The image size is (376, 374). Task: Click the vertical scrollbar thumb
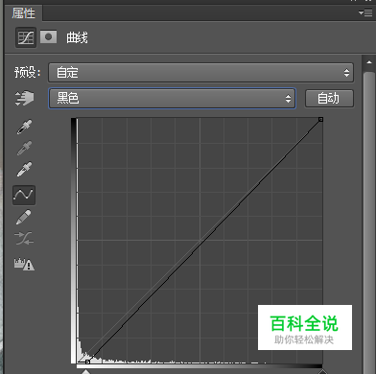[x=369, y=222]
